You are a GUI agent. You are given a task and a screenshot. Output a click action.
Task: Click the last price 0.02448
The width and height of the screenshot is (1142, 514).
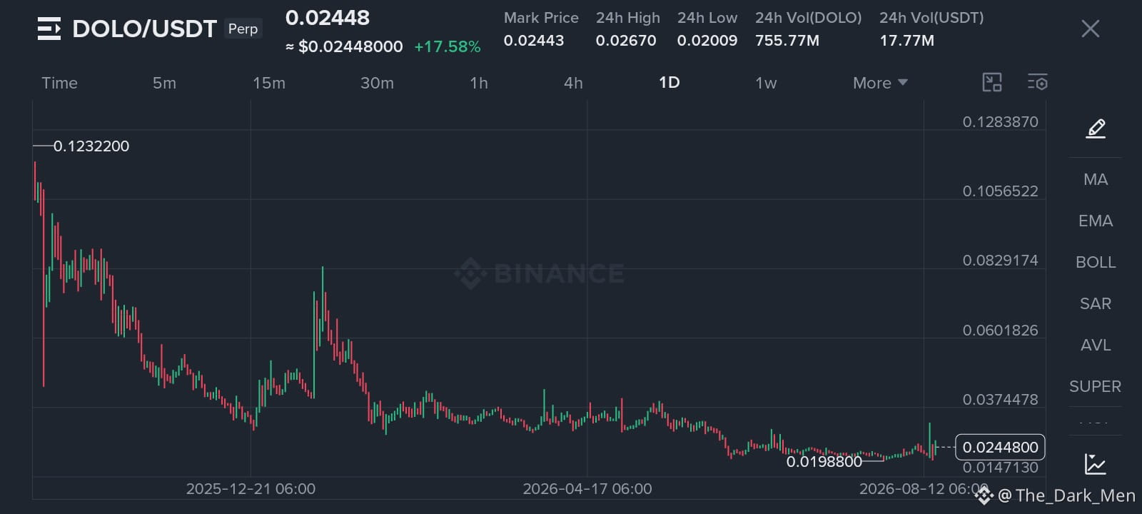[328, 18]
